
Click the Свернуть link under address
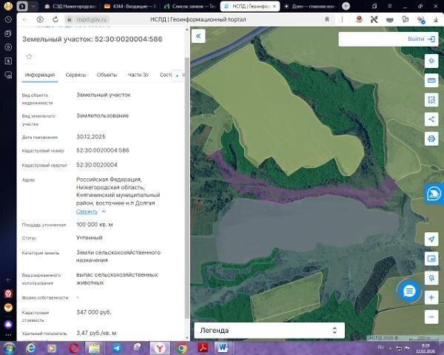pyautogui.click(x=87, y=212)
